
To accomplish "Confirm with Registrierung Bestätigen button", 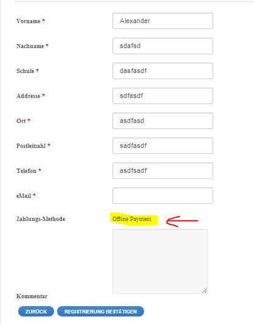I will (x=101, y=312).
